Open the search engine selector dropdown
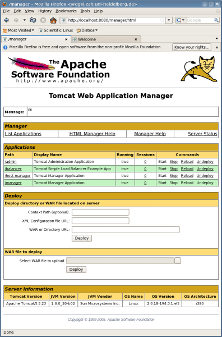 click(181, 20)
